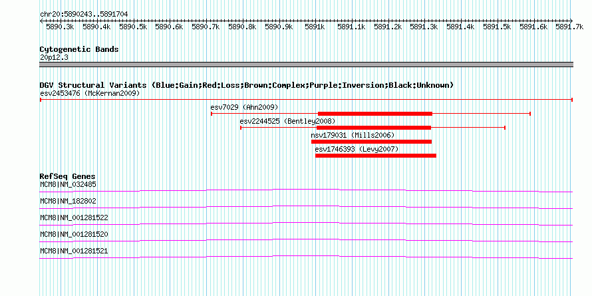This screenshot has height=296, width=592.
Task: Click the 5891.3k ruler tick label
Action: [424, 27]
